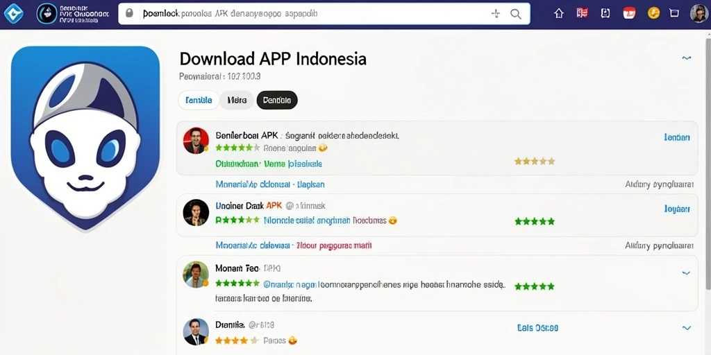Click the Monam Teo reviewer name

(x=237, y=268)
